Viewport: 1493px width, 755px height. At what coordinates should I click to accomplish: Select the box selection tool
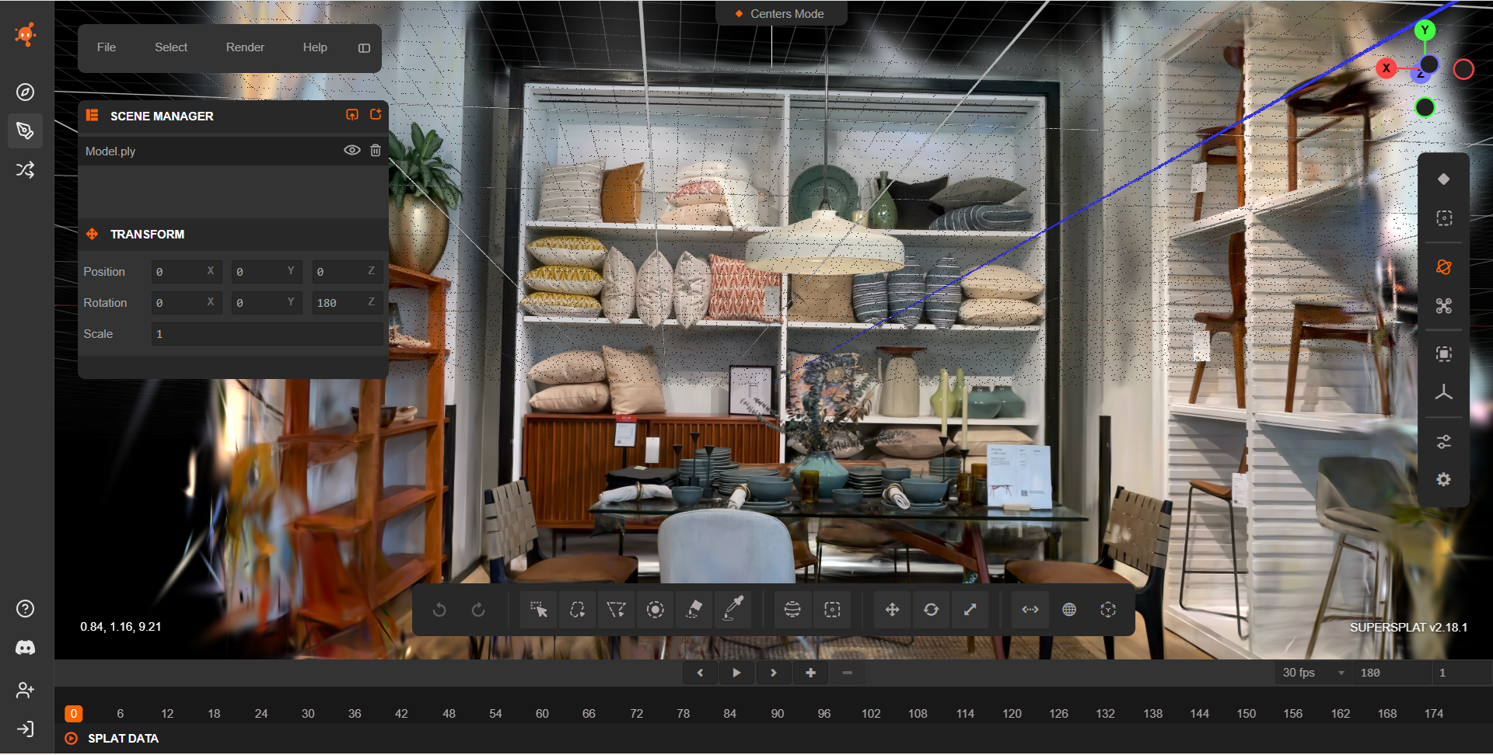pos(832,610)
